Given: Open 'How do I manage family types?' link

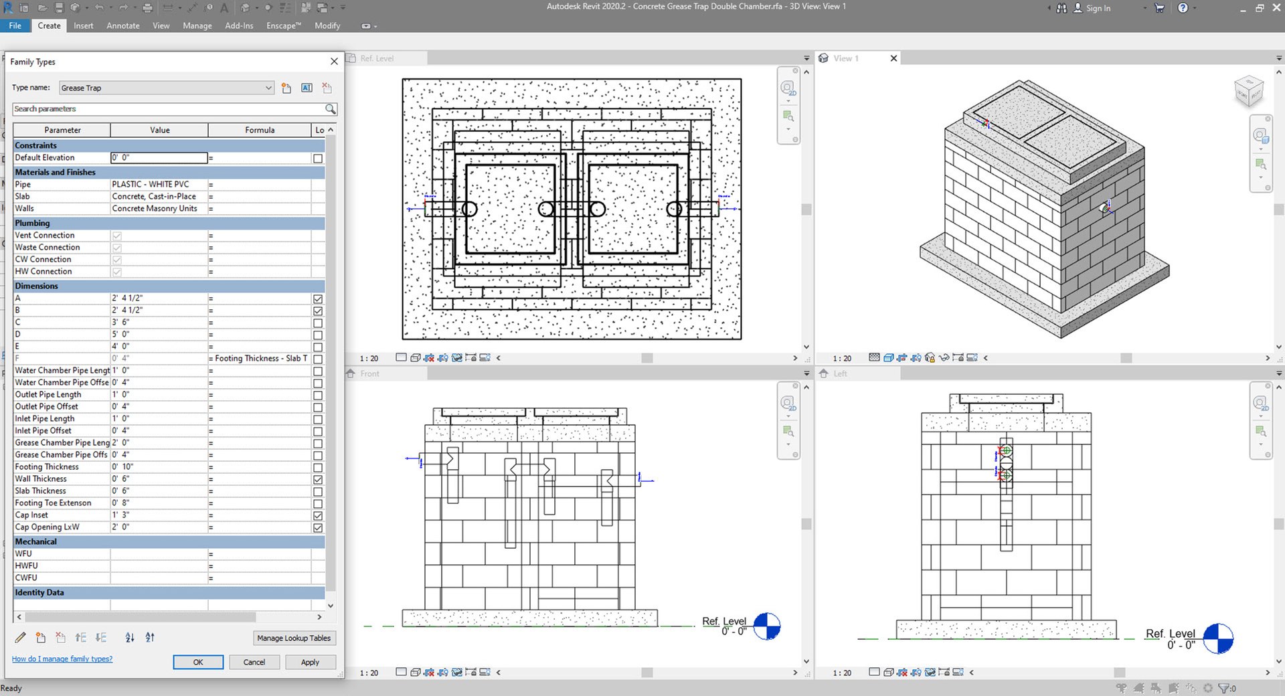Looking at the screenshot, I should pyautogui.click(x=62, y=659).
